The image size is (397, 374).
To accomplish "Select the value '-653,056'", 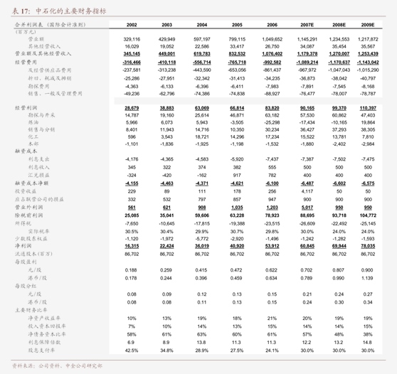I will (x=237, y=70).
